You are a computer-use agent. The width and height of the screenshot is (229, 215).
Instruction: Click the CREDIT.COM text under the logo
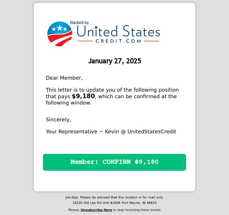tap(118, 41)
